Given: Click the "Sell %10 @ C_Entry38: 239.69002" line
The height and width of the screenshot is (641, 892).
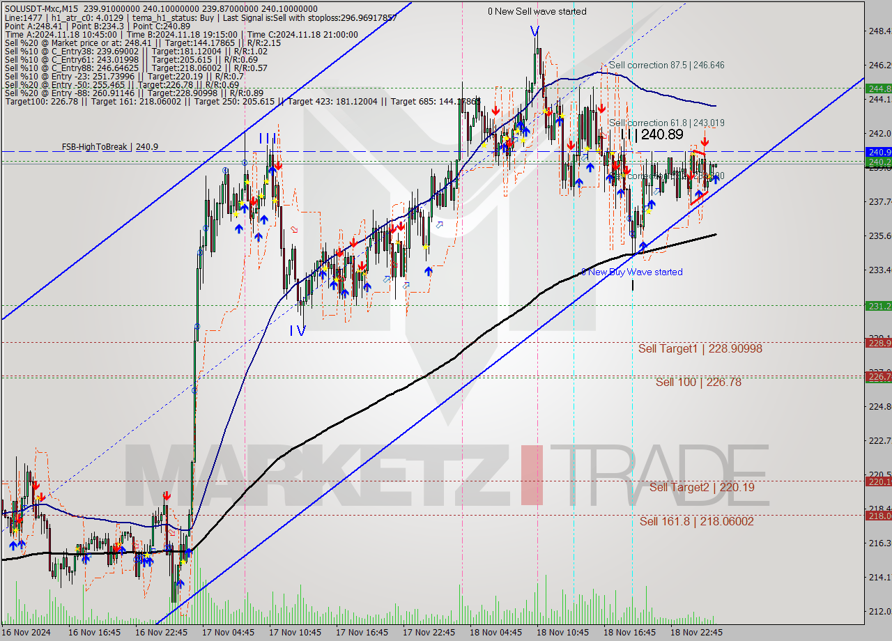Looking at the screenshot, I should (x=134, y=51).
